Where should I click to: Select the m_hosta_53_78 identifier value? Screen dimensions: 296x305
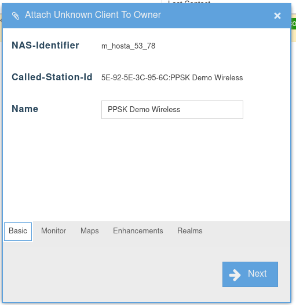129,46
